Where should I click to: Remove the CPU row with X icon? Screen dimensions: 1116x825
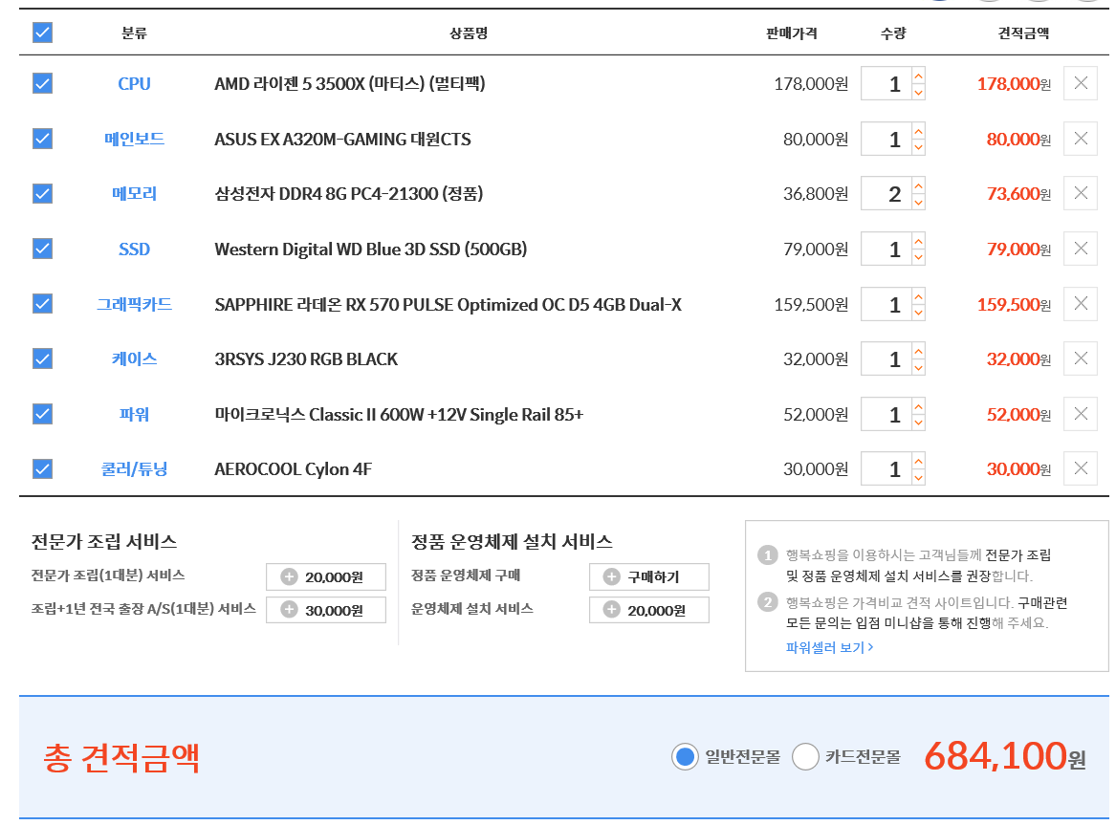click(1080, 83)
